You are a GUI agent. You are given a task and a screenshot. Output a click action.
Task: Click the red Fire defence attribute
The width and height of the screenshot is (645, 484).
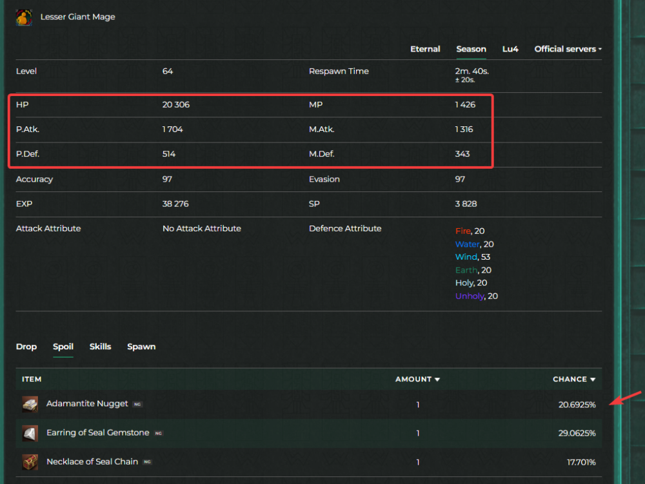click(462, 231)
